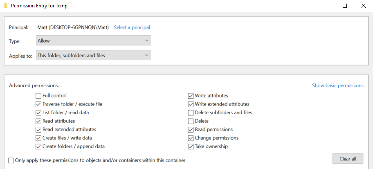373x169 pixels.
Task: Uncheck Change permissions checkbox
Action: point(191,138)
